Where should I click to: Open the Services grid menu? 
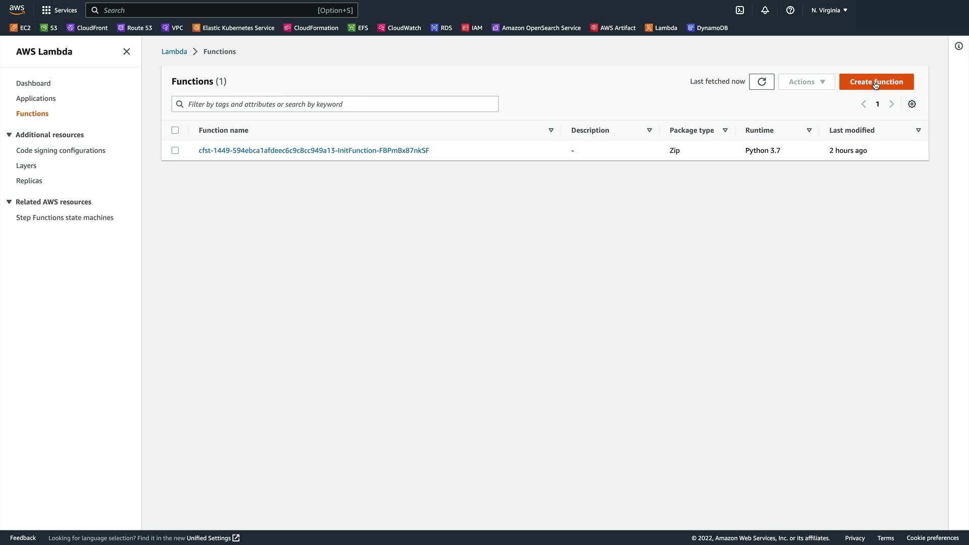pyautogui.click(x=60, y=10)
